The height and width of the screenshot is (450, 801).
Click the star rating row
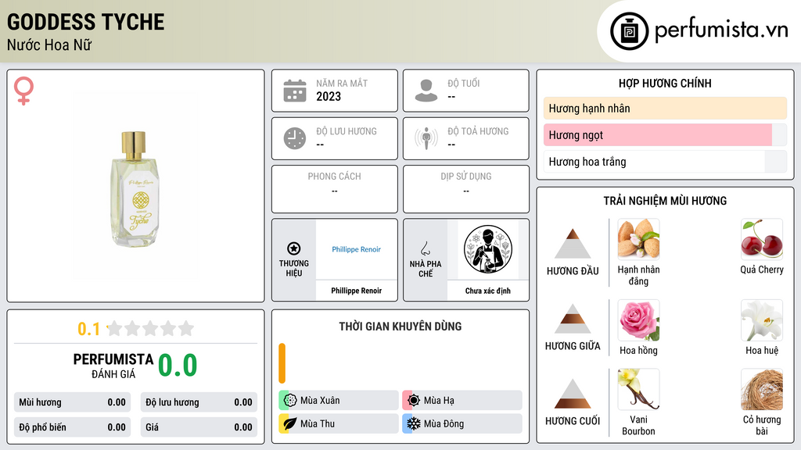pyautogui.click(x=150, y=328)
